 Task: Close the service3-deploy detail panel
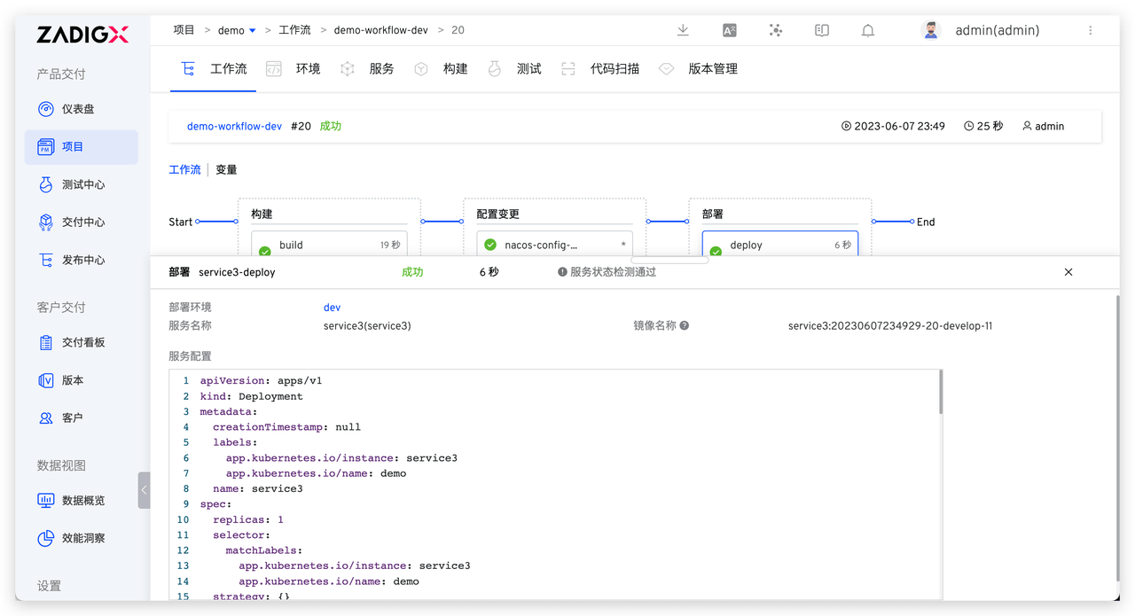pos(1068,272)
